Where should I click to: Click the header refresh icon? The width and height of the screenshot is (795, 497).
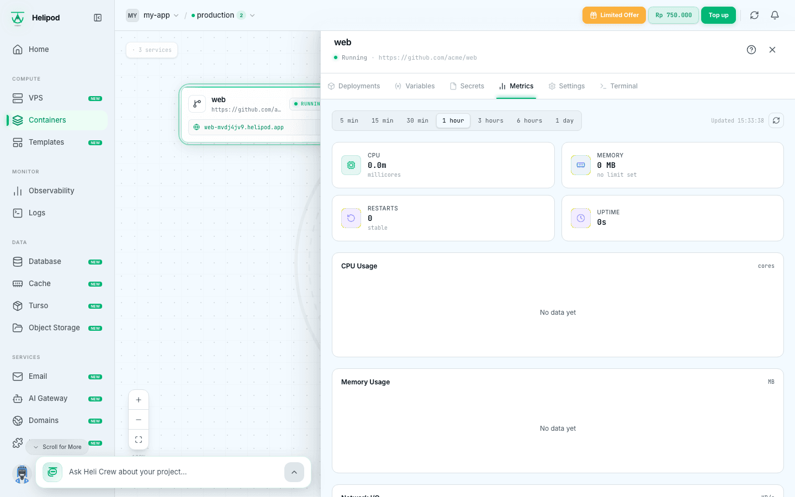[754, 15]
